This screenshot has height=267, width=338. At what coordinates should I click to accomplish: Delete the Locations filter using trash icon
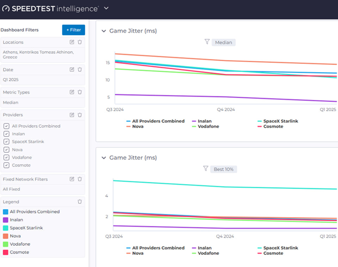tap(80, 42)
